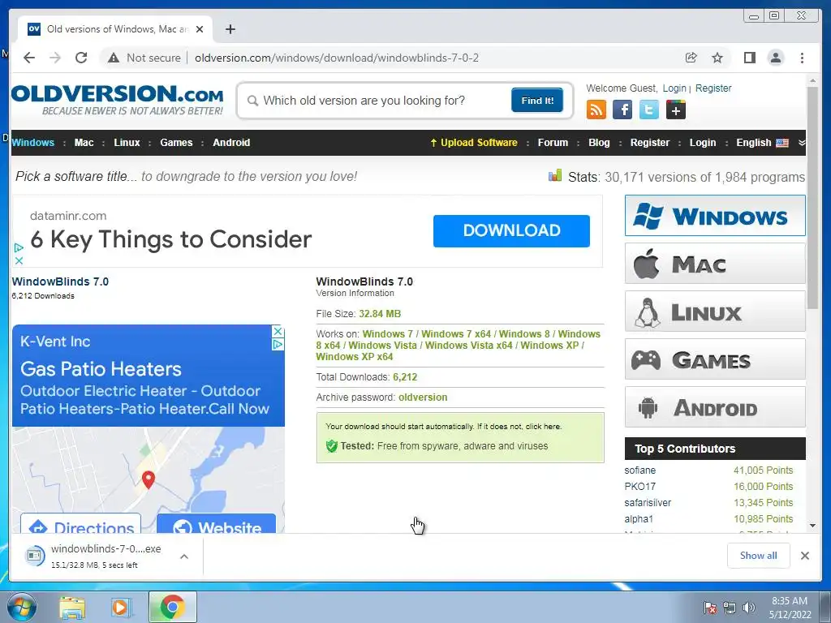Viewport: 831px width, 623px height.
Task: Expand the windowblinds download options chevron
Action: [184, 556]
